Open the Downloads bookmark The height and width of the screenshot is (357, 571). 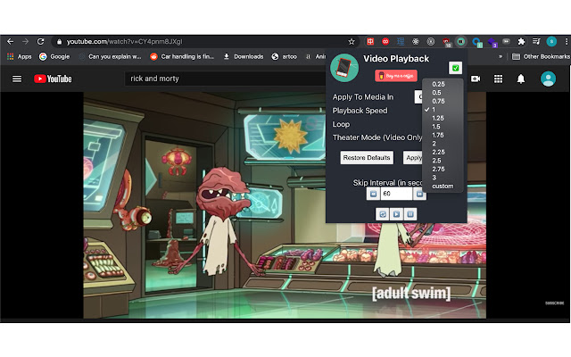click(x=244, y=56)
